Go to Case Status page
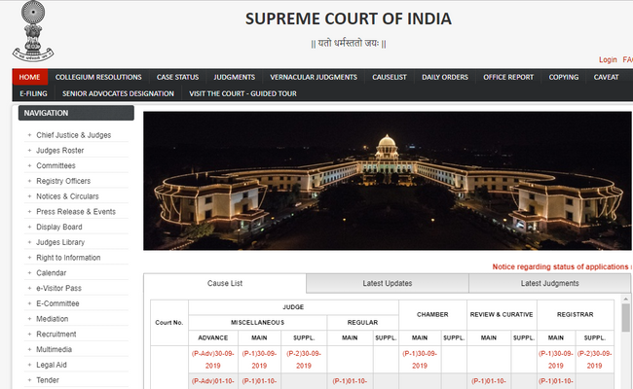The height and width of the screenshot is (389, 633). 177,77
